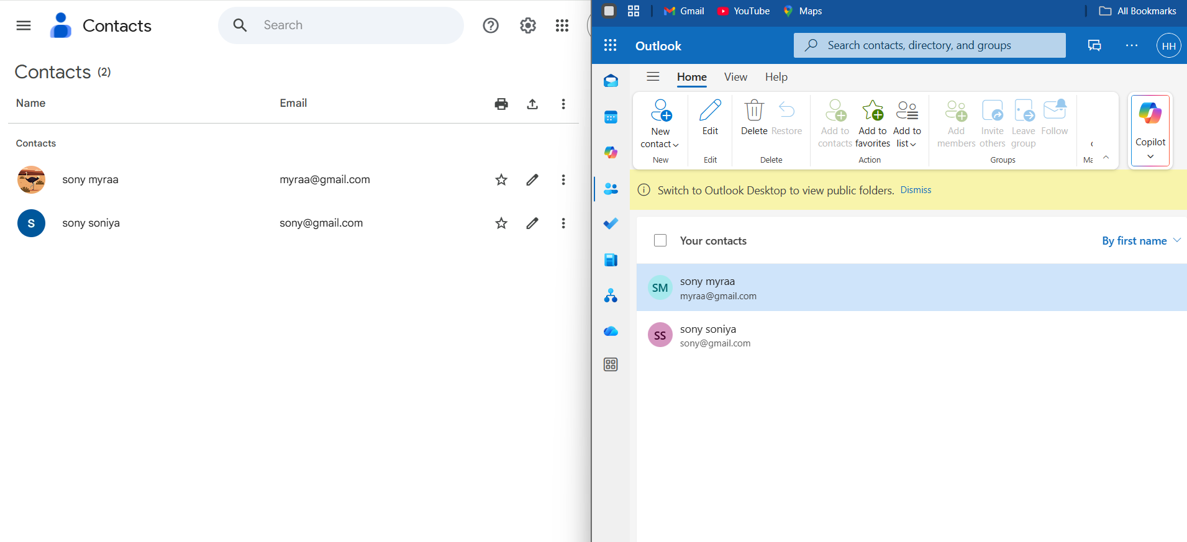1187x542 pixels.
Task: Open Google Contacts main menu hamburger
Action: pyautogui.click(x=24, y=25)
